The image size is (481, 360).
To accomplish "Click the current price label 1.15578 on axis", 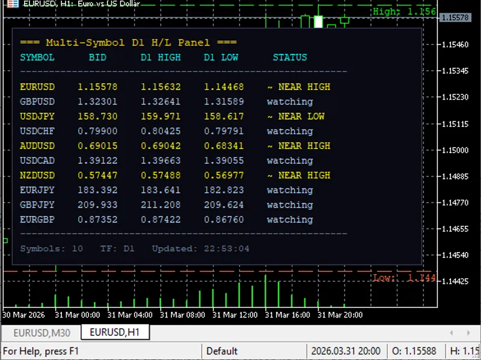I will click(x=456, y=17).
